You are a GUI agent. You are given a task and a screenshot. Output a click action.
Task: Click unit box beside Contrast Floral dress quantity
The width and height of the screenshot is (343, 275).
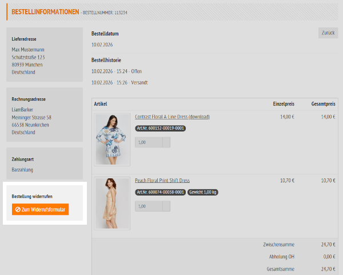click(x=166, y=142)
